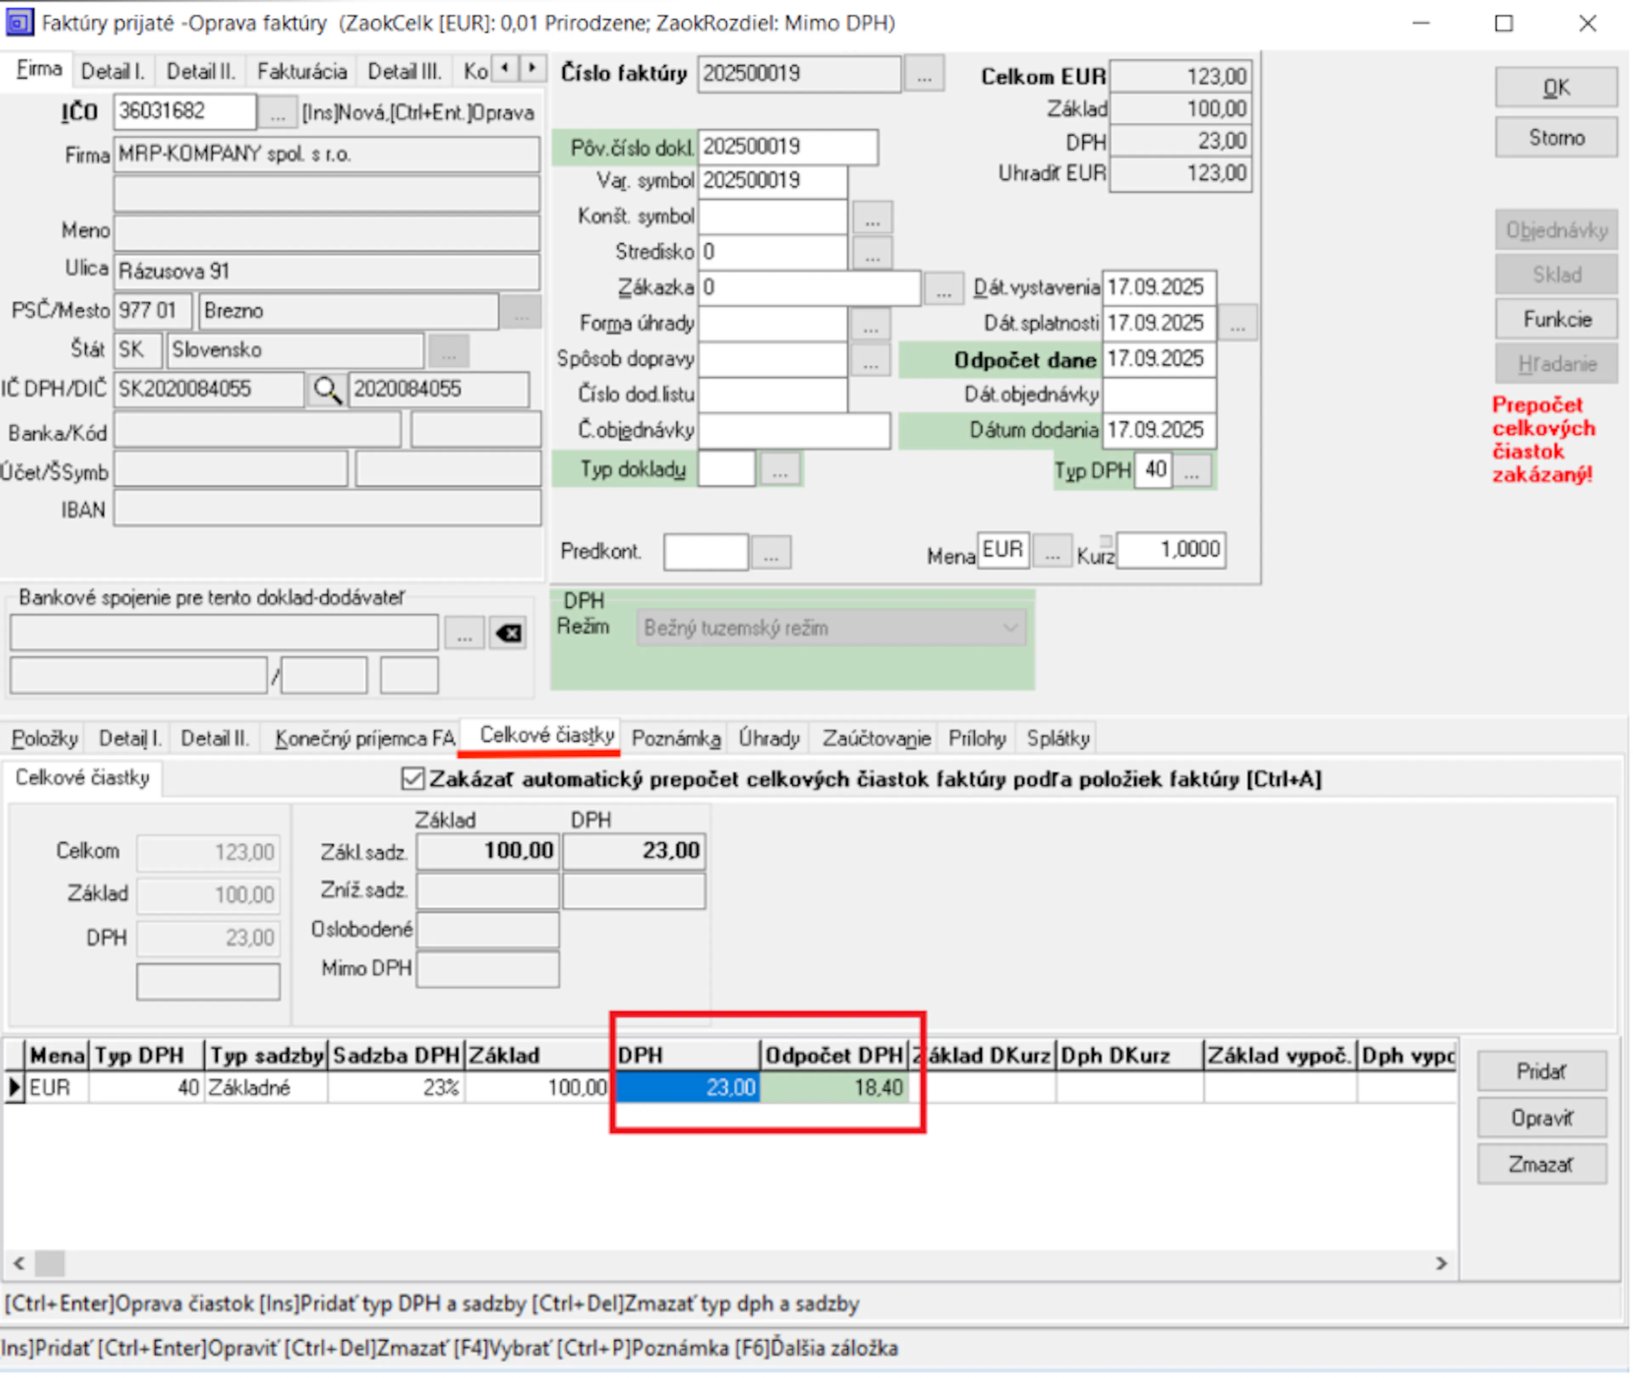The width and height of the screenshot is (1633, 1378).
Task: Click the Kurz value field
Action: (1170, 552)
